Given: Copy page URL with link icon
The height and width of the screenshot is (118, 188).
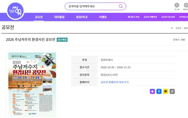Looking at the screenshot, I should [172, 91].
